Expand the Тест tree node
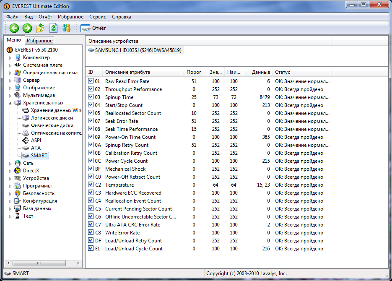The image size is (392, 281). (10, 216)
